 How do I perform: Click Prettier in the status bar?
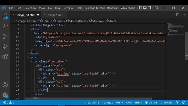point(166,102)
